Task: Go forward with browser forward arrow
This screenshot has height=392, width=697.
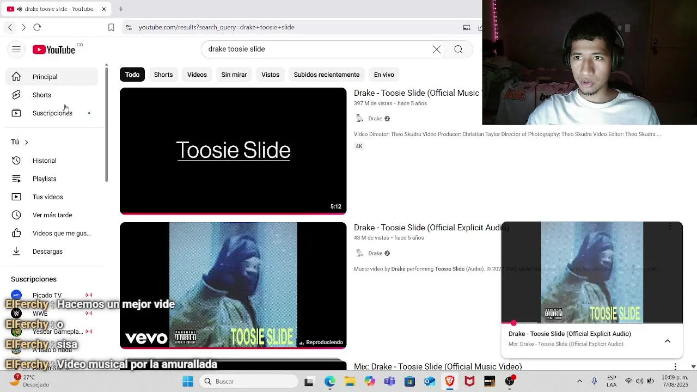Action: (x=23, y=27)
